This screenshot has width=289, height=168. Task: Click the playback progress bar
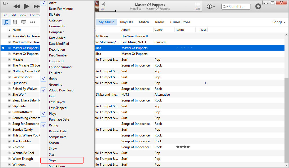(150, 11)
